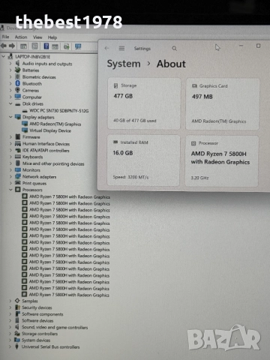
Task: Select the Bluetooth category icon
Action: [x=17, y=83]
